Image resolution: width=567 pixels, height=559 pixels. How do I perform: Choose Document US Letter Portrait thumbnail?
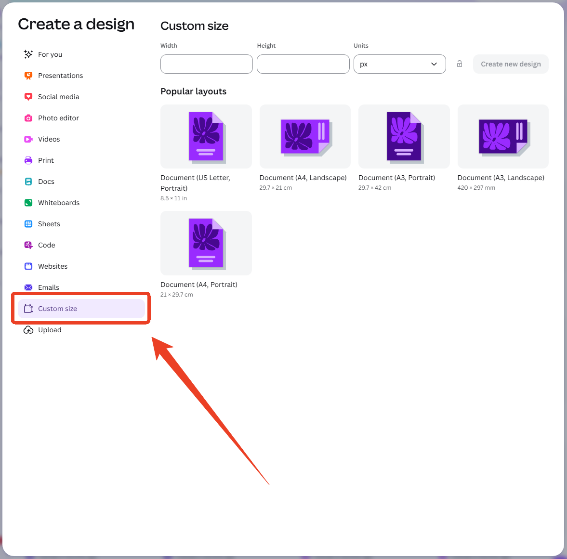(206, 137)
